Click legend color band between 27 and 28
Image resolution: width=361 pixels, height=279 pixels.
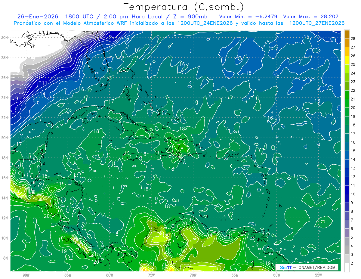coord(347,43)
